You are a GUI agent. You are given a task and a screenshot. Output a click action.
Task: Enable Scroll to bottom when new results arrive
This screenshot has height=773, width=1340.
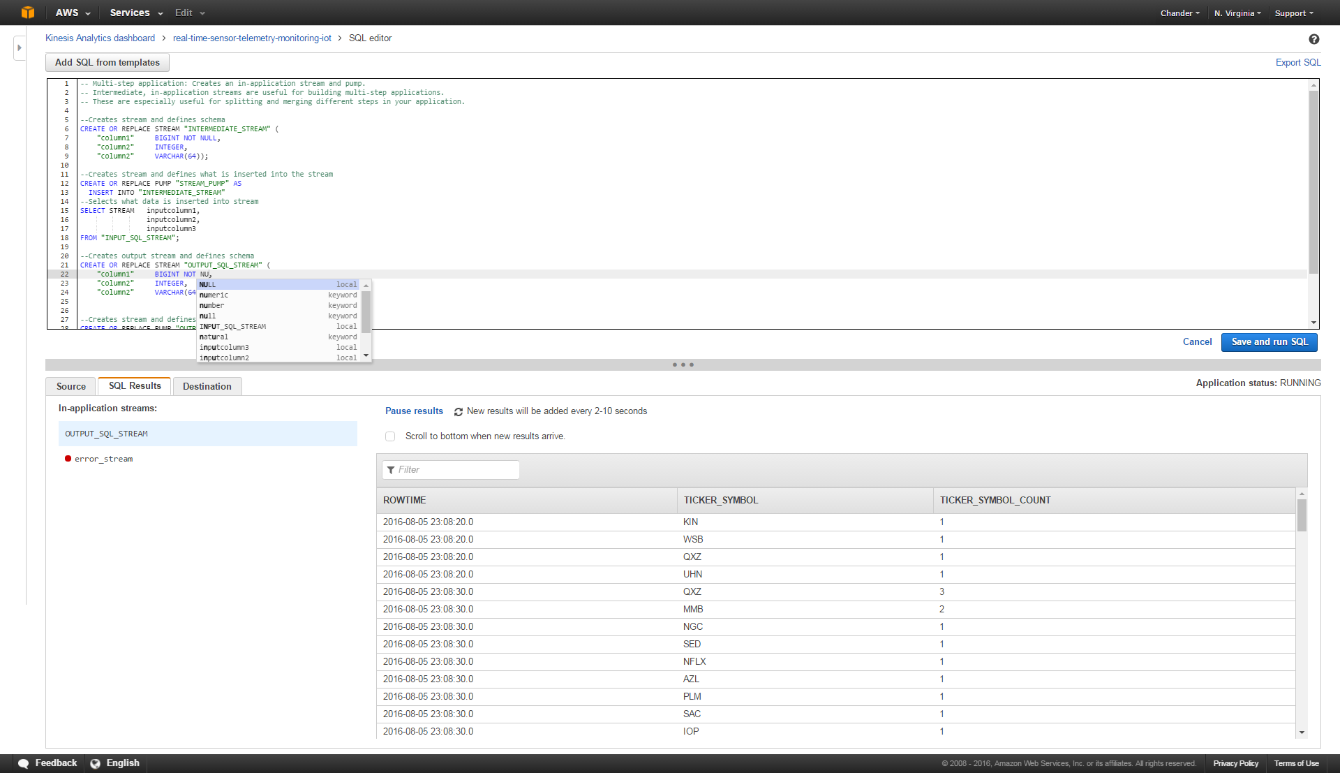[390, 436]
